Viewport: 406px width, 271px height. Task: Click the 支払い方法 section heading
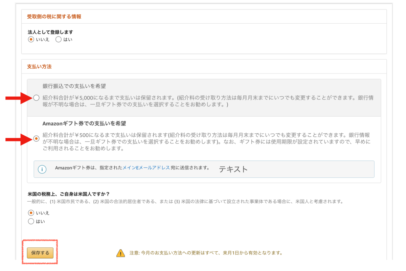(39, 67)
